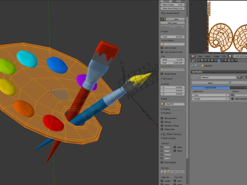Click the Subsurf modifier name field
This screenshot has height=185, width=247.
[x=219, y=78]
